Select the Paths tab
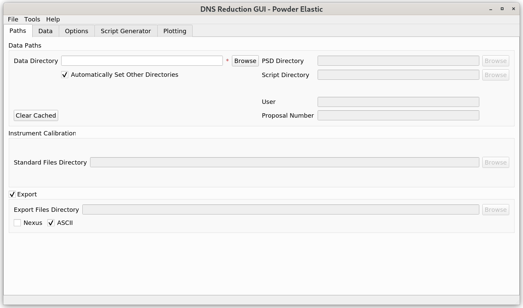The height and width of the screenshot is (308, 523). [18, 31]
